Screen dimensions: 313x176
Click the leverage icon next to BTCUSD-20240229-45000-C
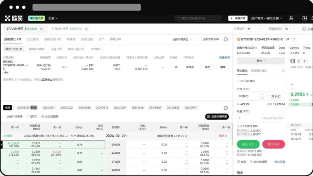point(288,39)
